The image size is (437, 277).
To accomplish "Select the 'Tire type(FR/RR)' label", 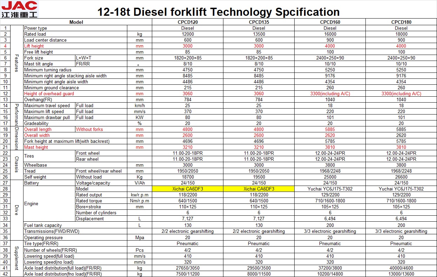I will (41, 244).
